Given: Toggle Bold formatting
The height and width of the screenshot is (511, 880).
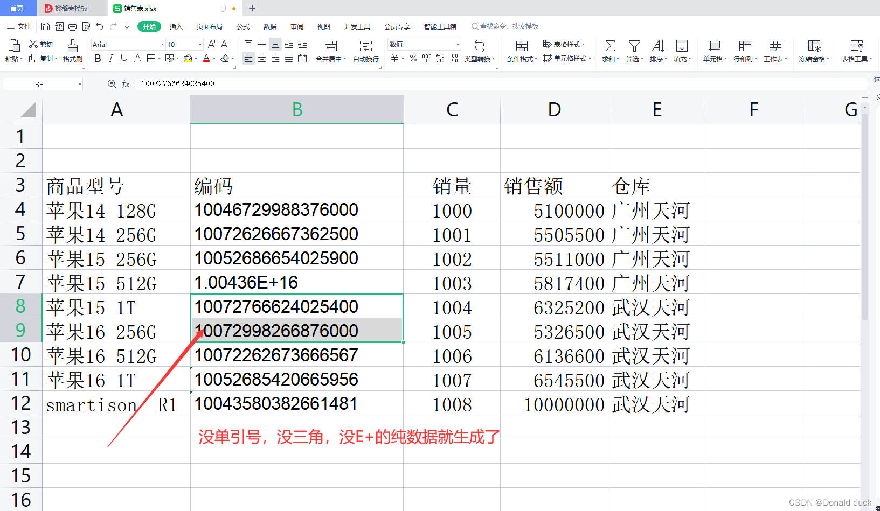Looking at the screenshot, I should (98, 58).
